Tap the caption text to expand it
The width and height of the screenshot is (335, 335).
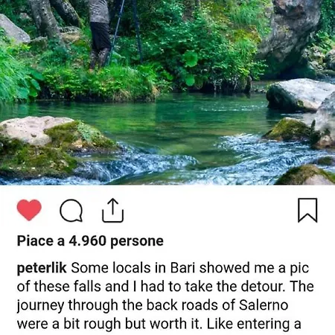tap(165, 296)
